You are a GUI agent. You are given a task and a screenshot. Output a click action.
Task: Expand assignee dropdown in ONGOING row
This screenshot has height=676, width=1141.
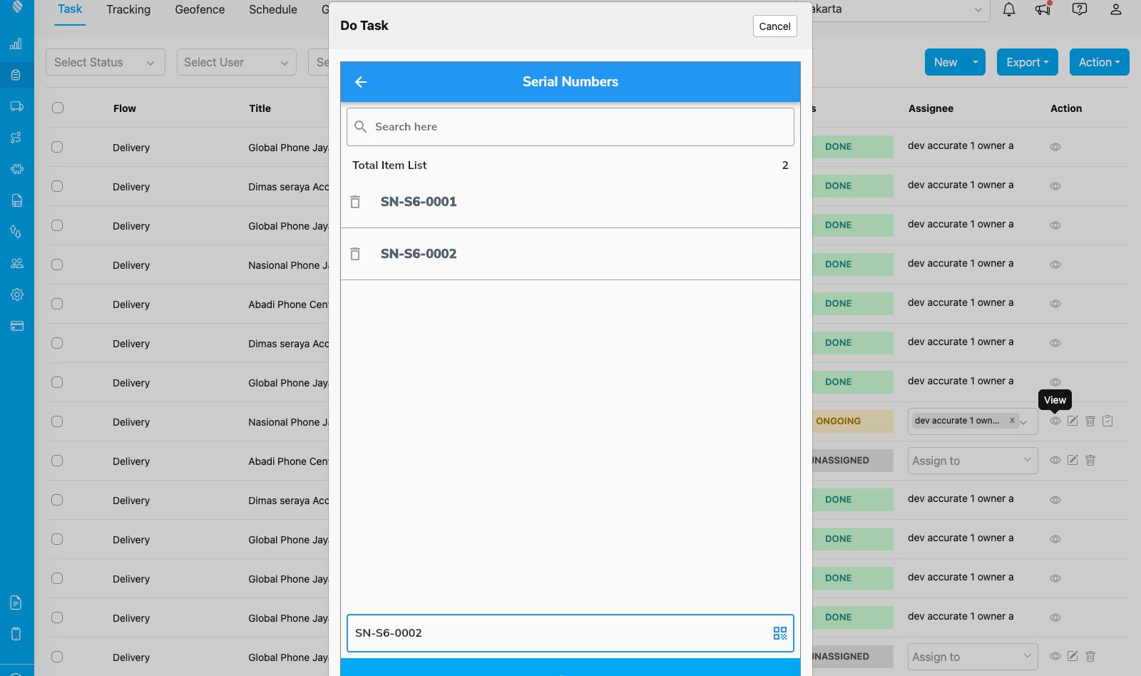click(x=1024, y=422)
